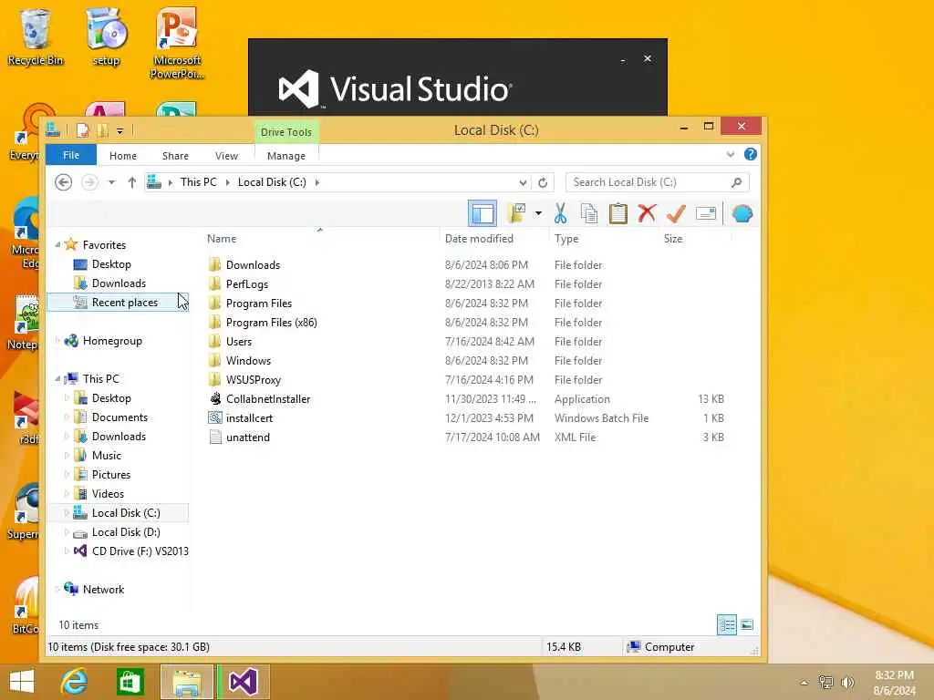934x700 pixels.
Task: Select Recent places in Favorites
Action: (118, 303)
